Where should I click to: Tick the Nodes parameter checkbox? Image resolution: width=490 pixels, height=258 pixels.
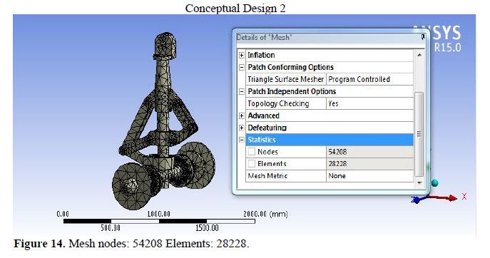coord(252,152)
